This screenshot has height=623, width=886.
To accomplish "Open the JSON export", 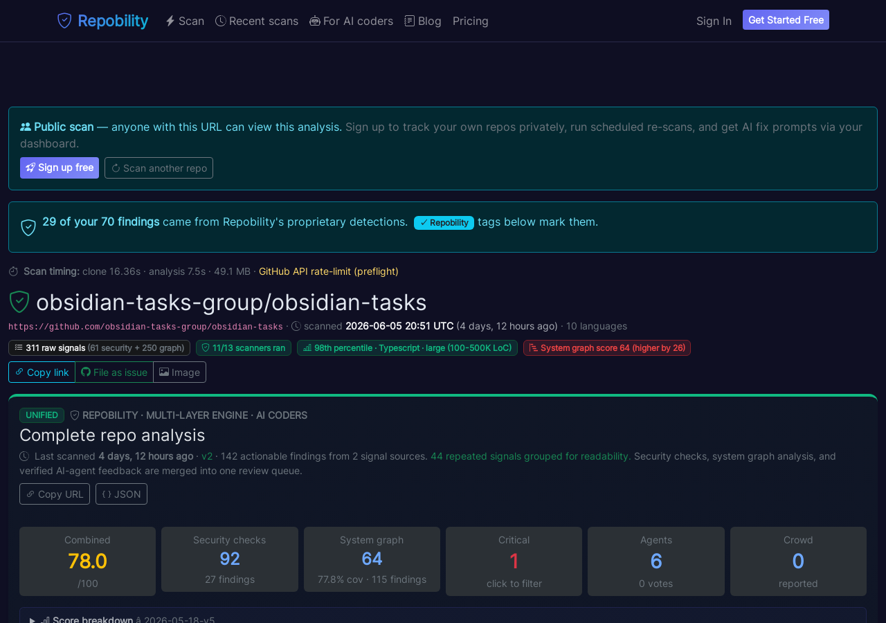I will [x=121, y=494].
